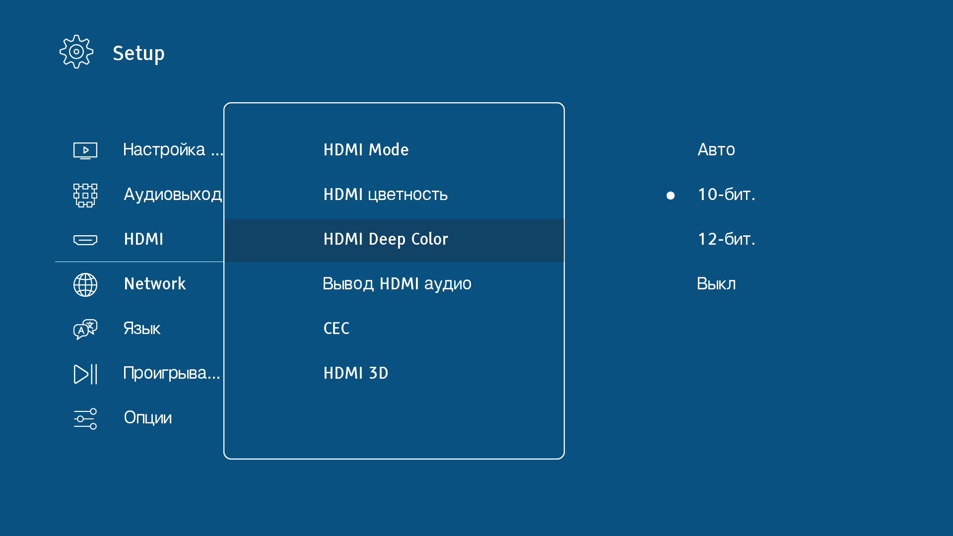Image resolution: width=953 pixels, height=536 pixels.
Task: Open the HDMI Mode setting
Action: click(x=366, y=150)
